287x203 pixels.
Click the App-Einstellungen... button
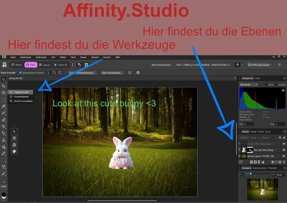coord(111,73)
